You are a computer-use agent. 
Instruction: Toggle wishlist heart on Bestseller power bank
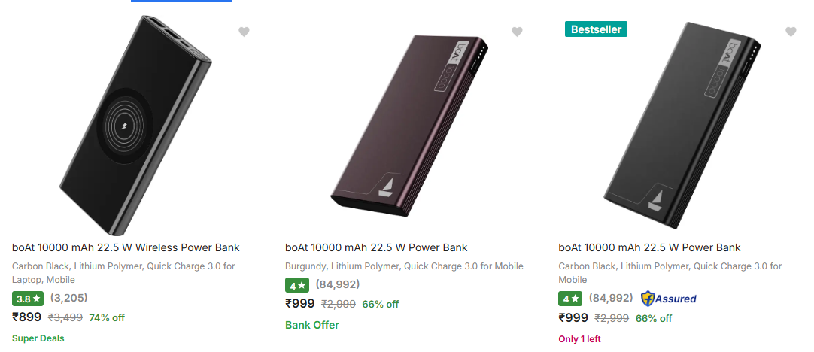(791, 32)
